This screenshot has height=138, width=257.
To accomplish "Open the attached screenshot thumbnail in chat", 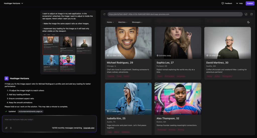I will click(x=67, y=53).
